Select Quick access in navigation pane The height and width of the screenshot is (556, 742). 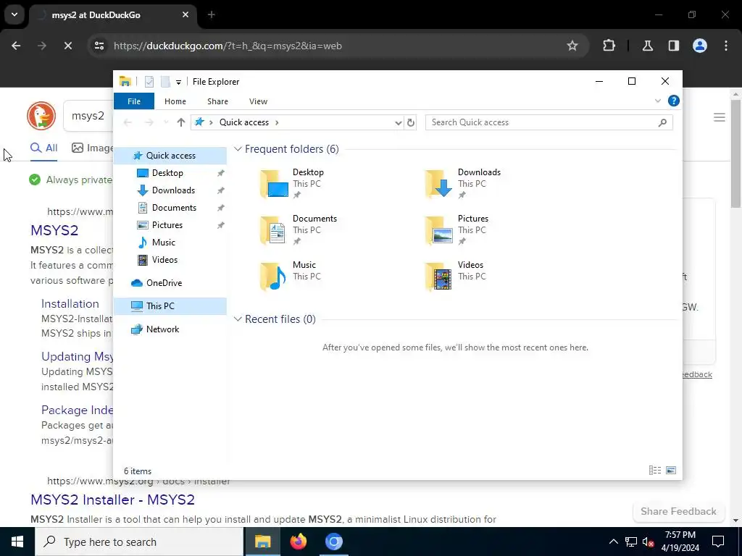click(x=171, y=156)
